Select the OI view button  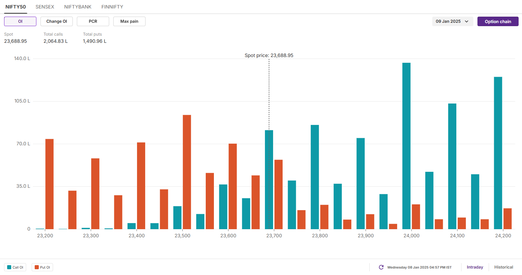click(x=20, y=21)
